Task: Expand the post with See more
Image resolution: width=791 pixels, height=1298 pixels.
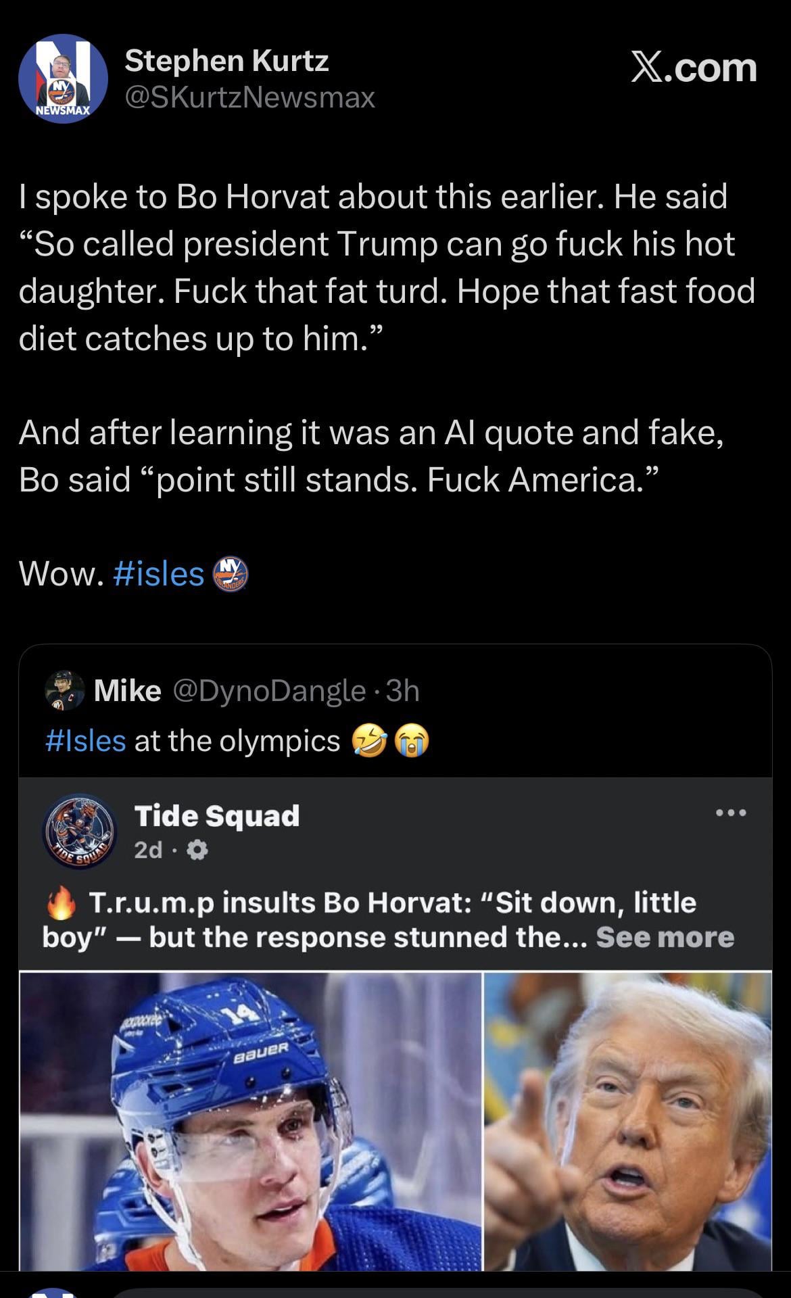Action: point(665,937)
